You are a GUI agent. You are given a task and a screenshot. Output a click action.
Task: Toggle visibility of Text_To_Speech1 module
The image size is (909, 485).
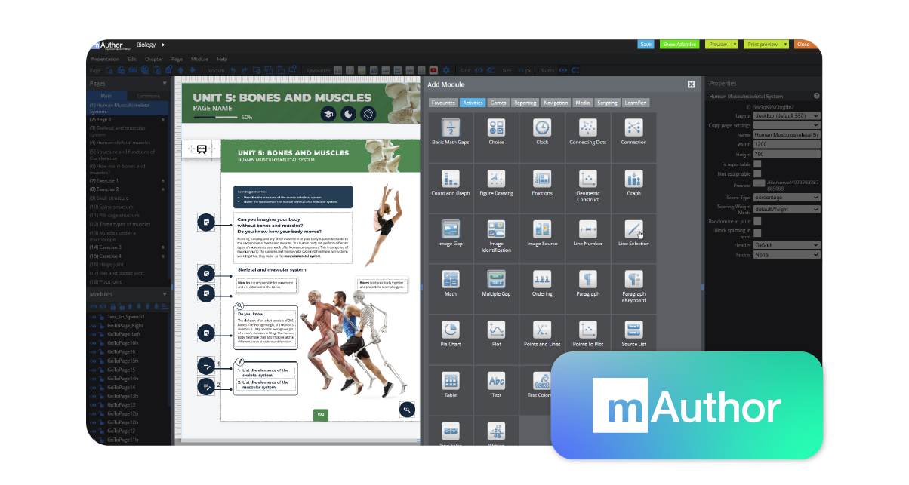[93, 317]
